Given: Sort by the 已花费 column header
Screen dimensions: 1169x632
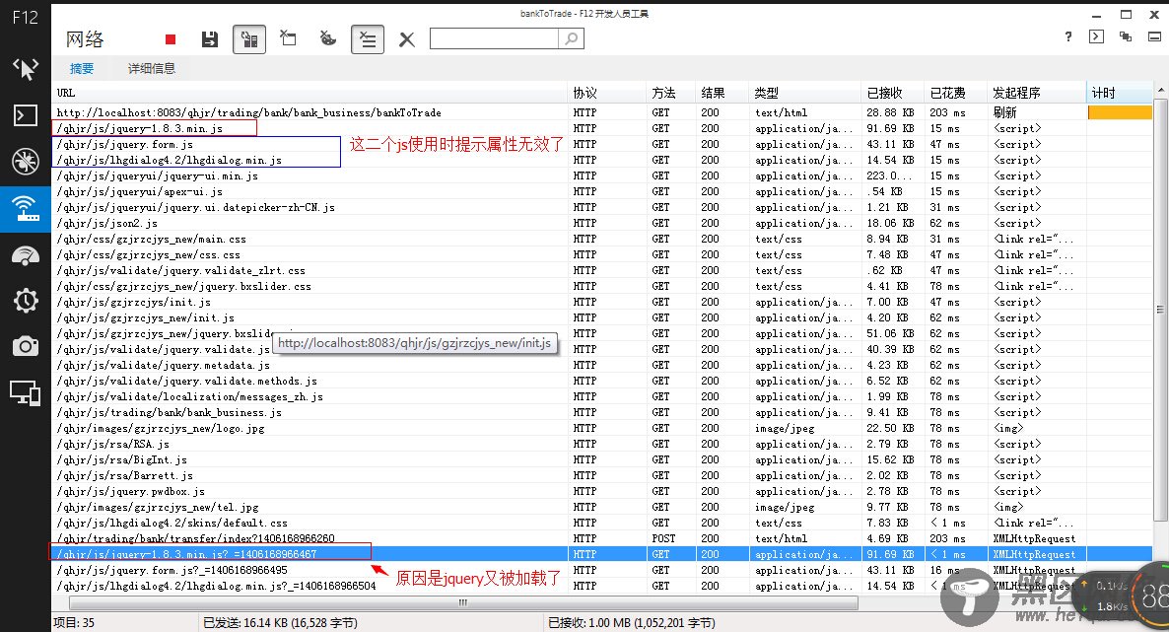Looking at the screenshot, I should (955, 93).
